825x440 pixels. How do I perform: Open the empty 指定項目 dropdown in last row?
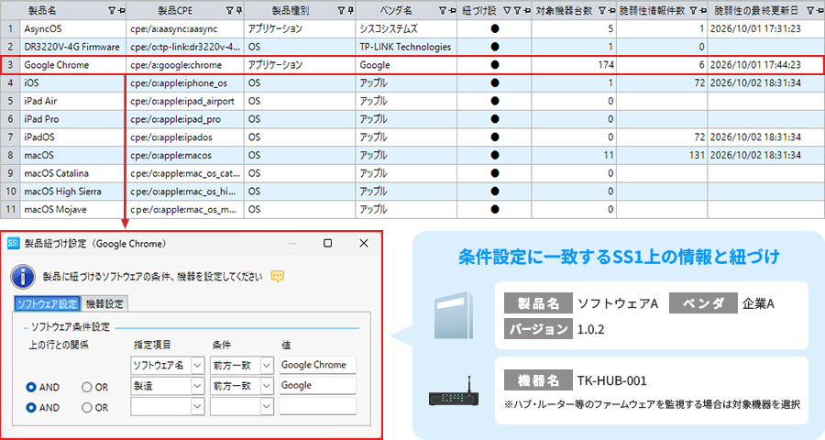coord(197,406)
